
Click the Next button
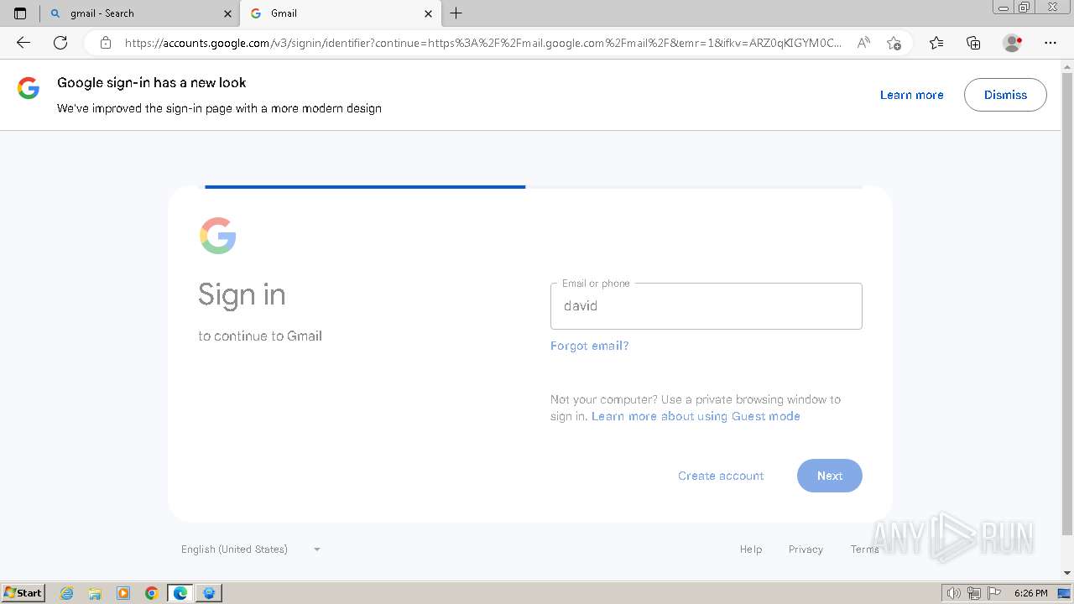830,476
